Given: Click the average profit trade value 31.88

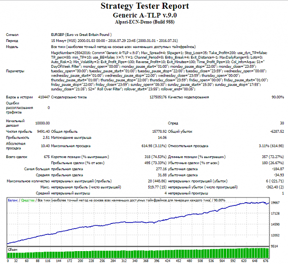Looking at the screenshot, I should 162,175.
